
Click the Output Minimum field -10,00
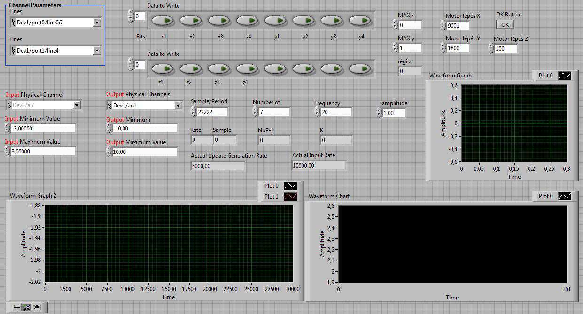click(145, 129)
